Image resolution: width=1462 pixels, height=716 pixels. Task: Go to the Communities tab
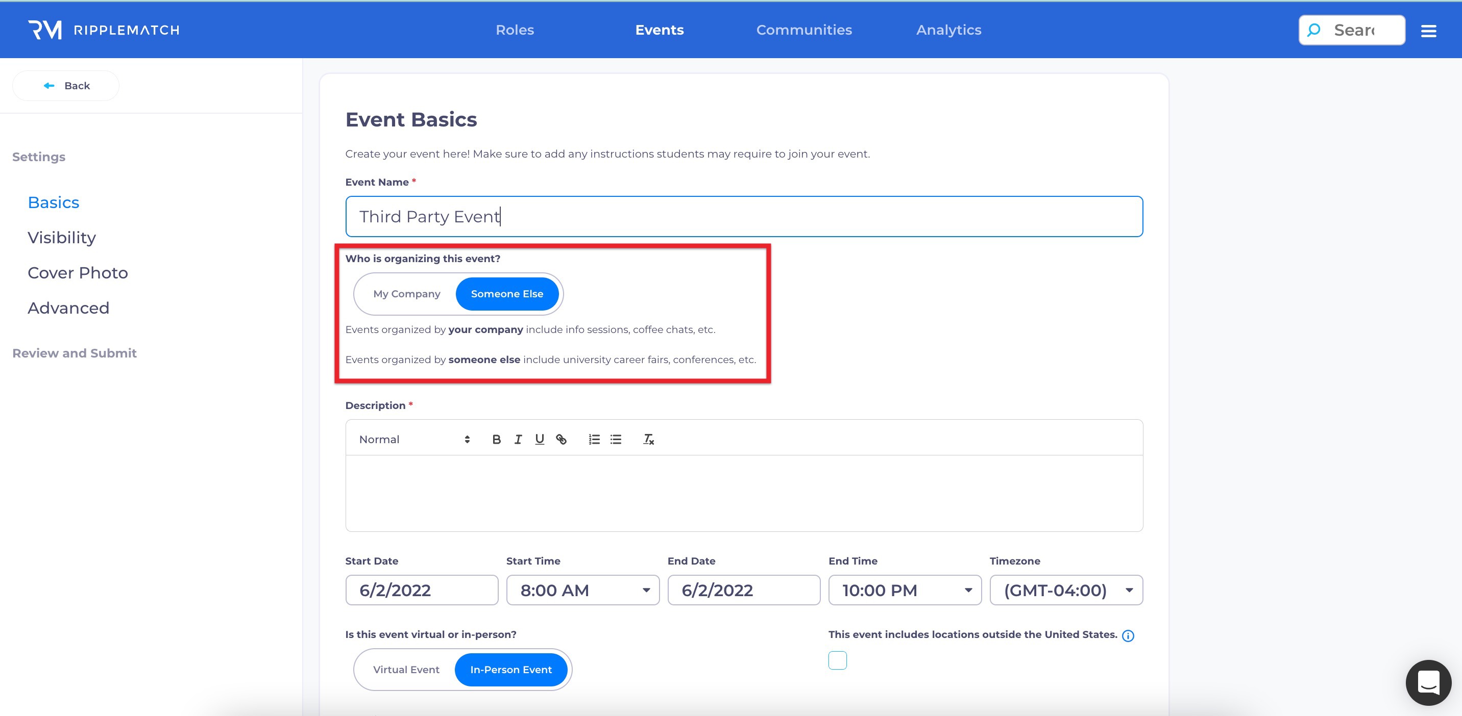[x=803, y=30]
